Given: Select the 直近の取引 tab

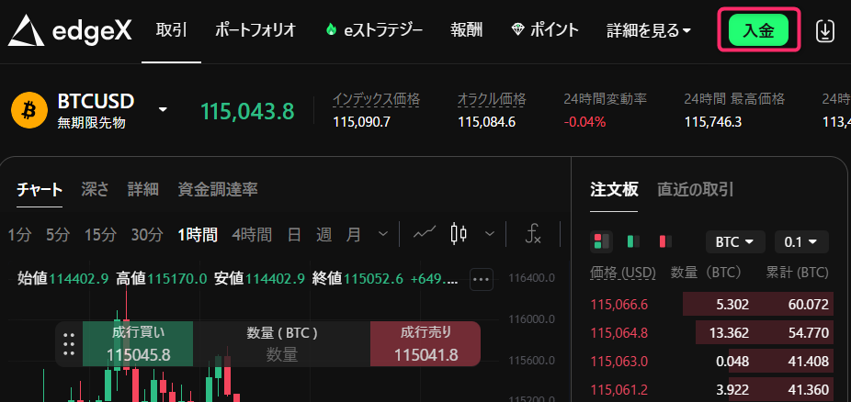Looking at the screenshot, I should pos(696,189).
